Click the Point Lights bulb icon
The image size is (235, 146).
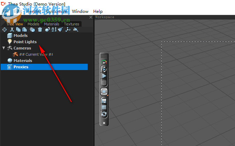coord(10,41)
